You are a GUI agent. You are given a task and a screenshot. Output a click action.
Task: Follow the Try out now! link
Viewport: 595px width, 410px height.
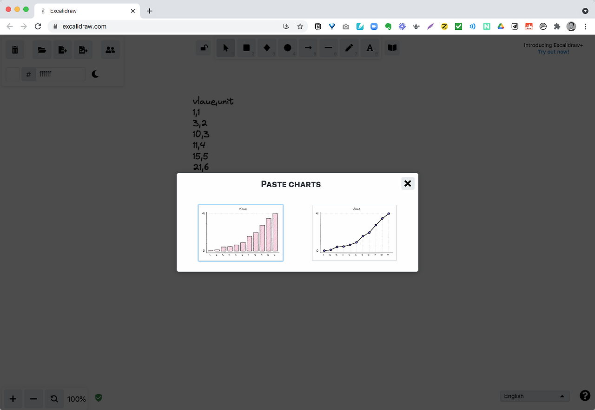(553, 52)
